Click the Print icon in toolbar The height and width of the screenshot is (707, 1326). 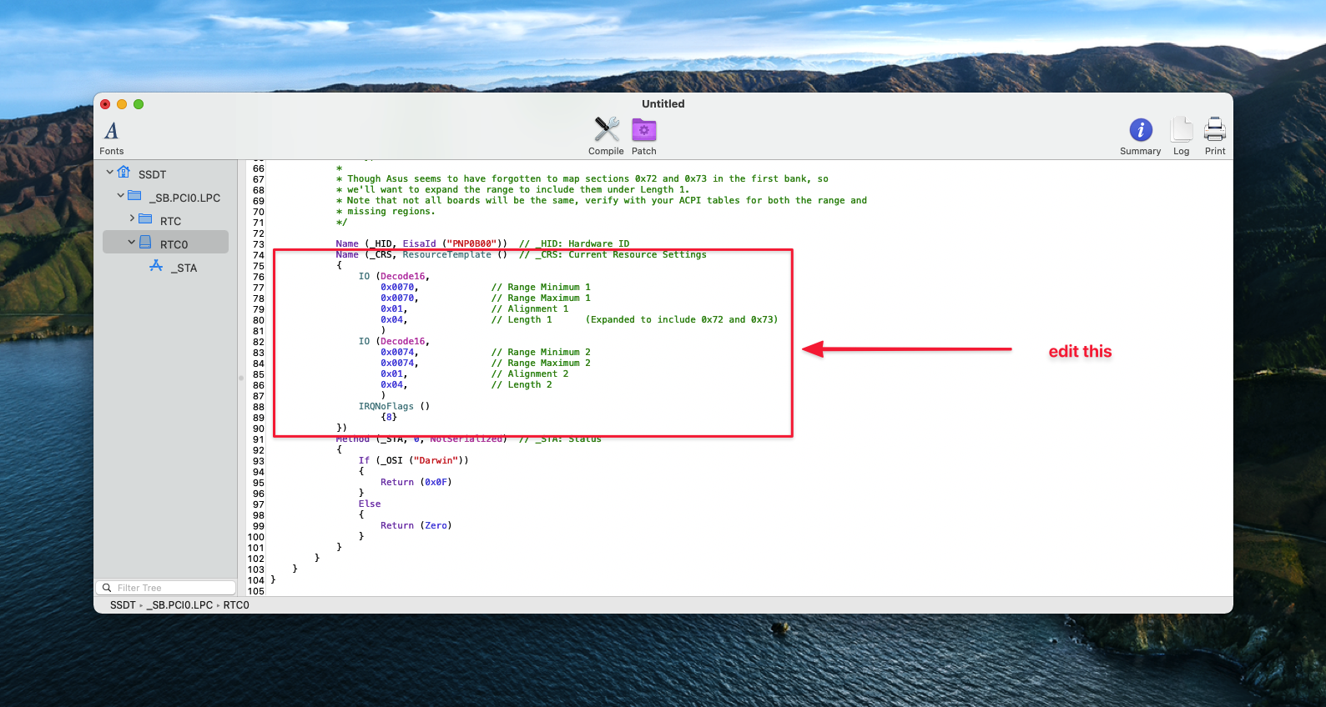click(x=1214, y=130)
